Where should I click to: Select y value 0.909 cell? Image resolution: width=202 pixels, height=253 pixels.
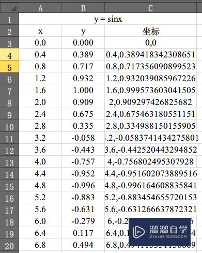(x=83, y=102)
